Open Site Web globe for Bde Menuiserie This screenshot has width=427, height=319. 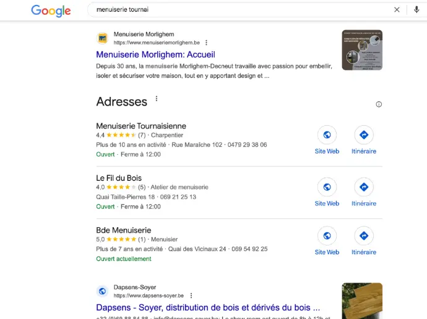point(327,236)
